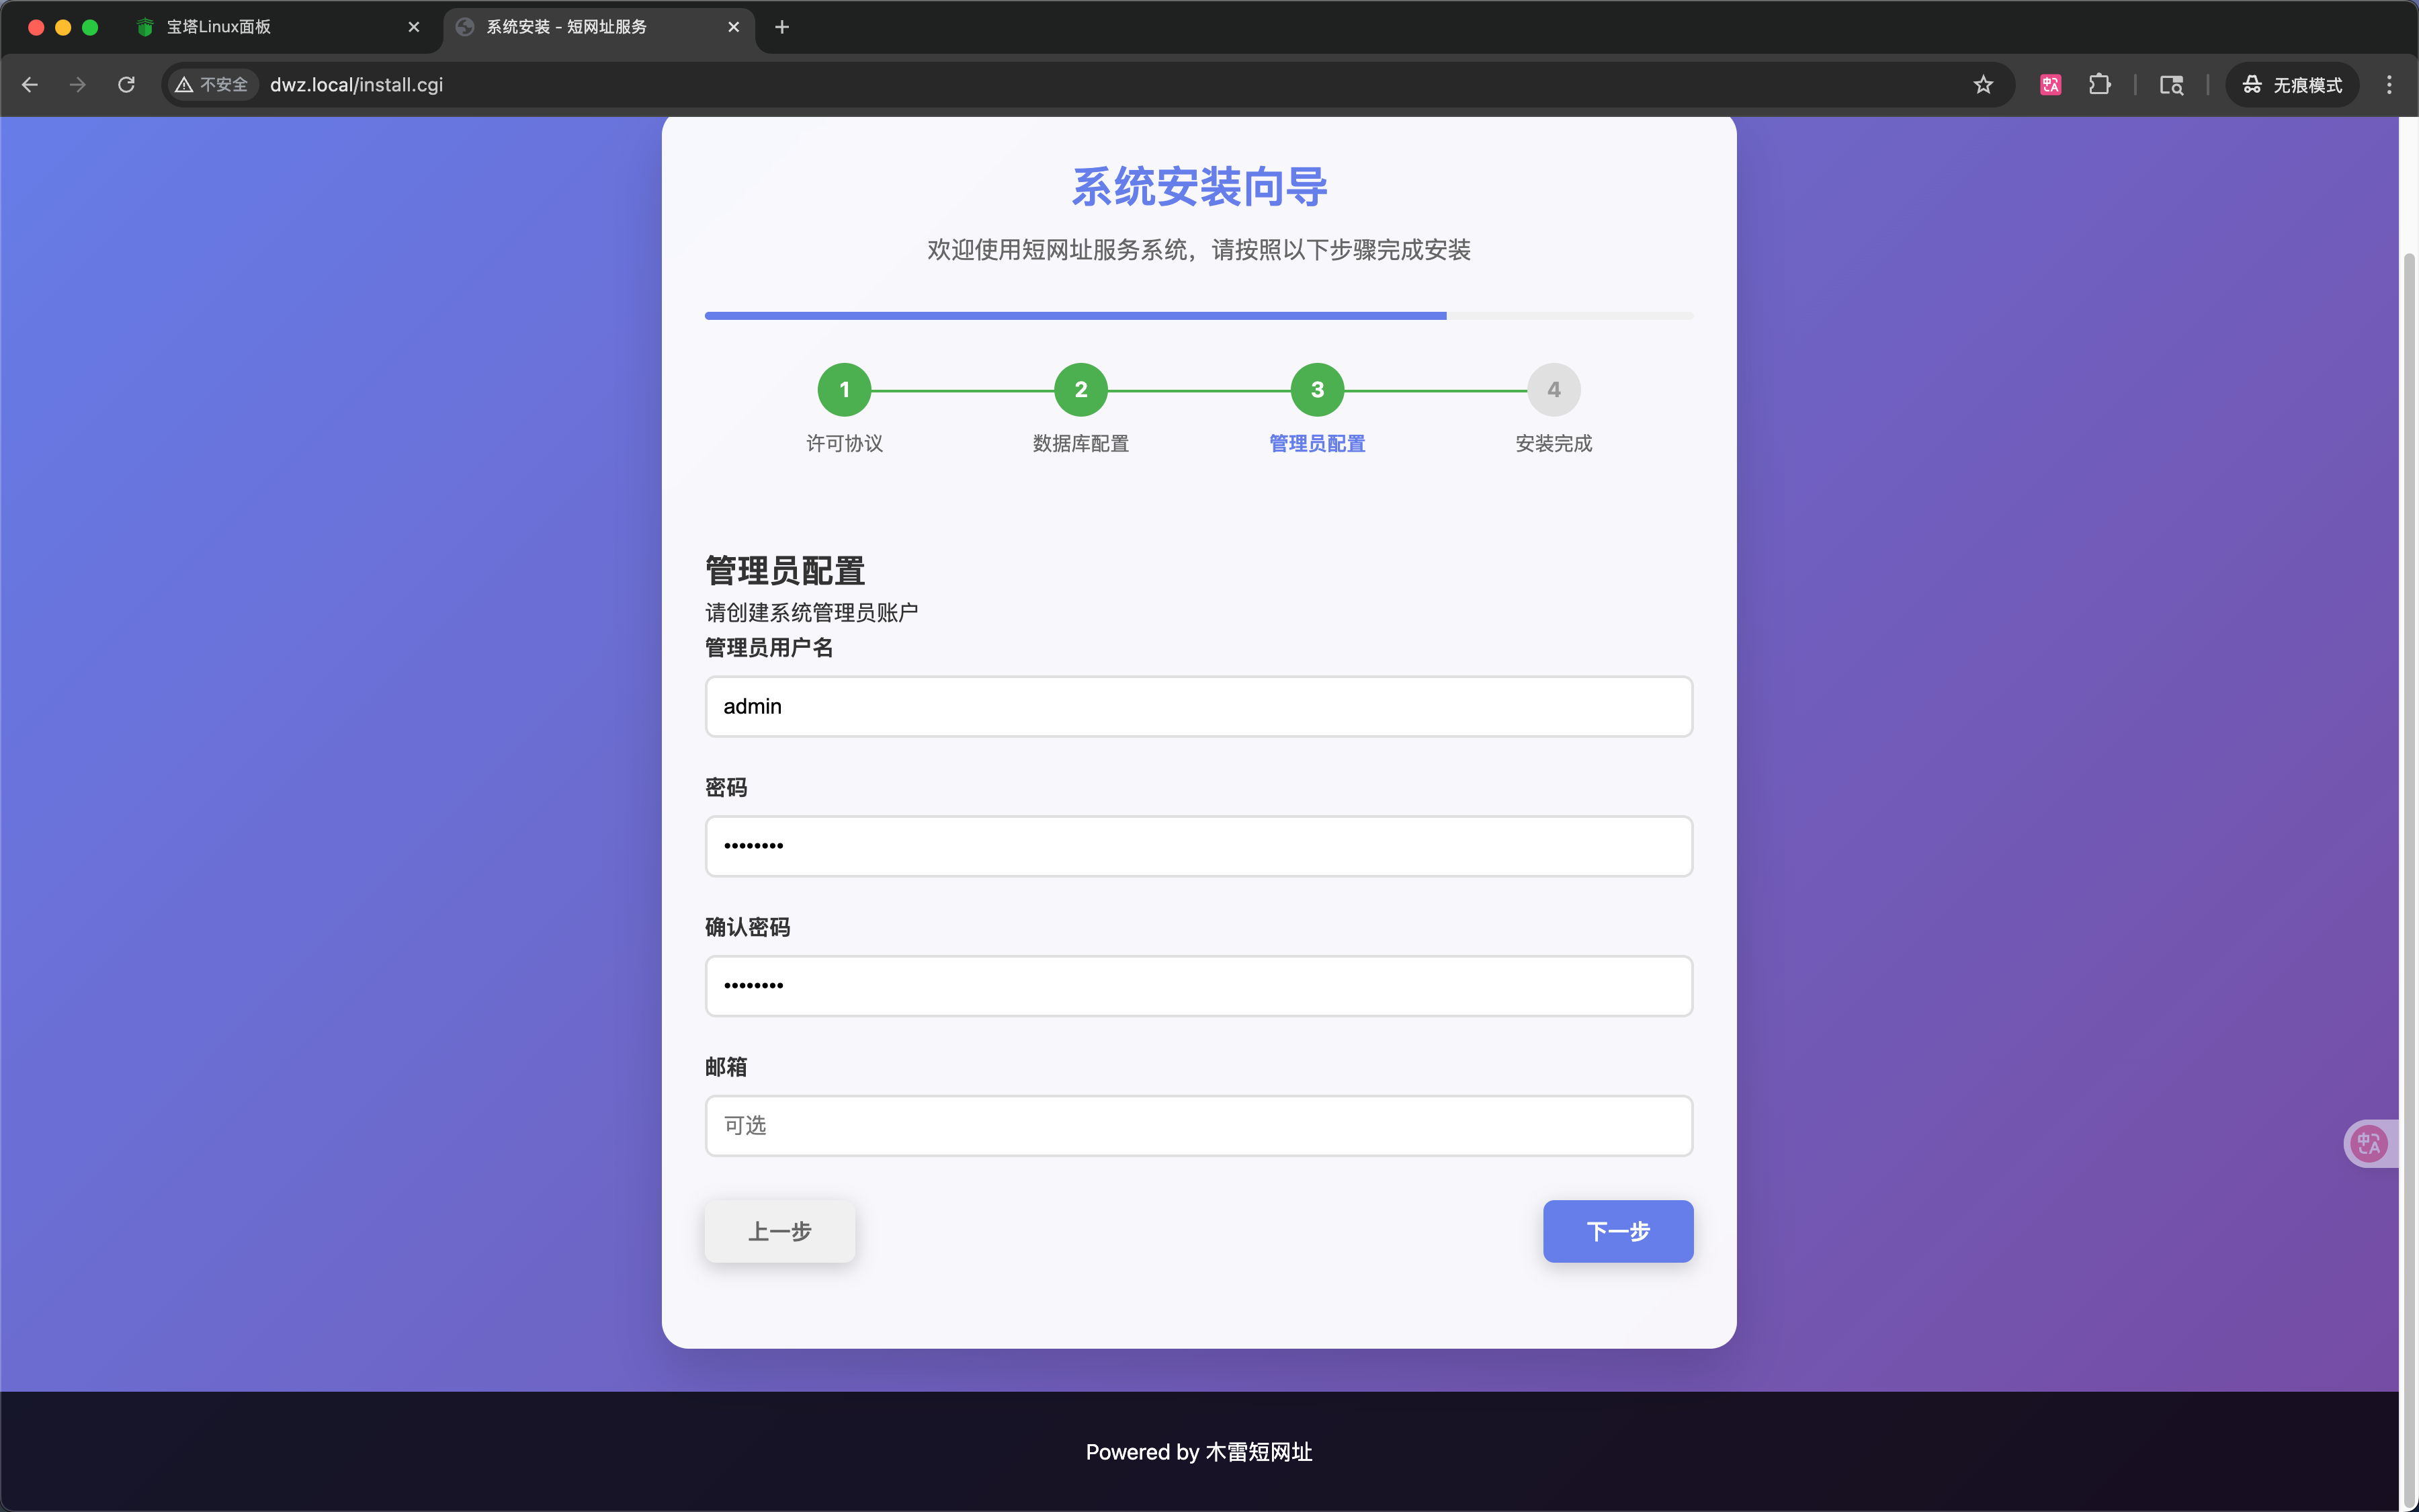This screenshot has width=2419, height=1512.
Task: Click the step 2 数据库配置 circle
Action: 1080,390
